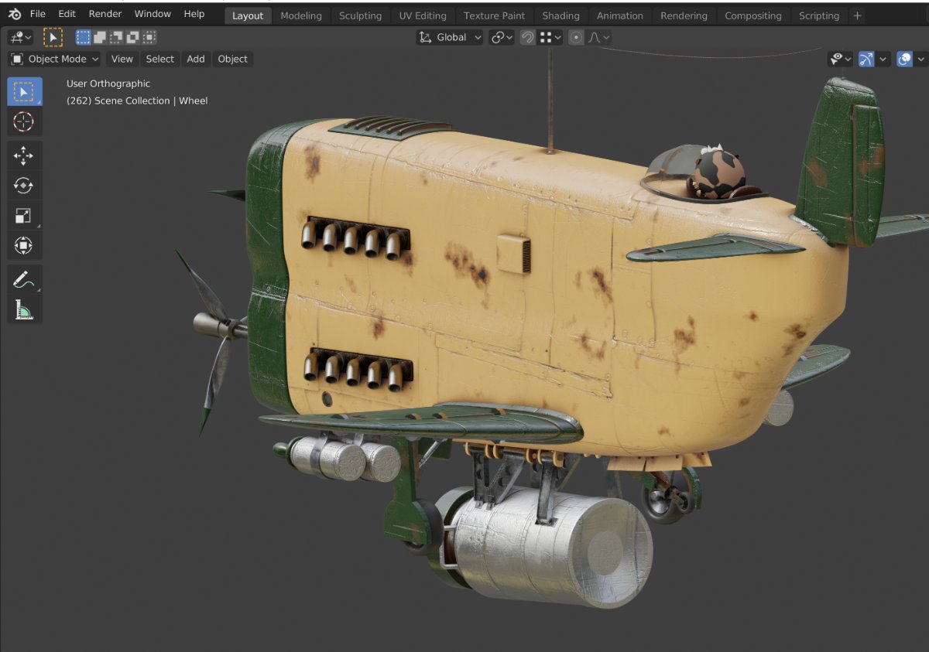Click the Blender logo icon

click(x=15, y=14)
